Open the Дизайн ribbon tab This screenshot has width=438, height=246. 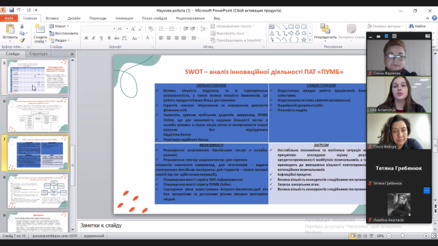[74, 18]
